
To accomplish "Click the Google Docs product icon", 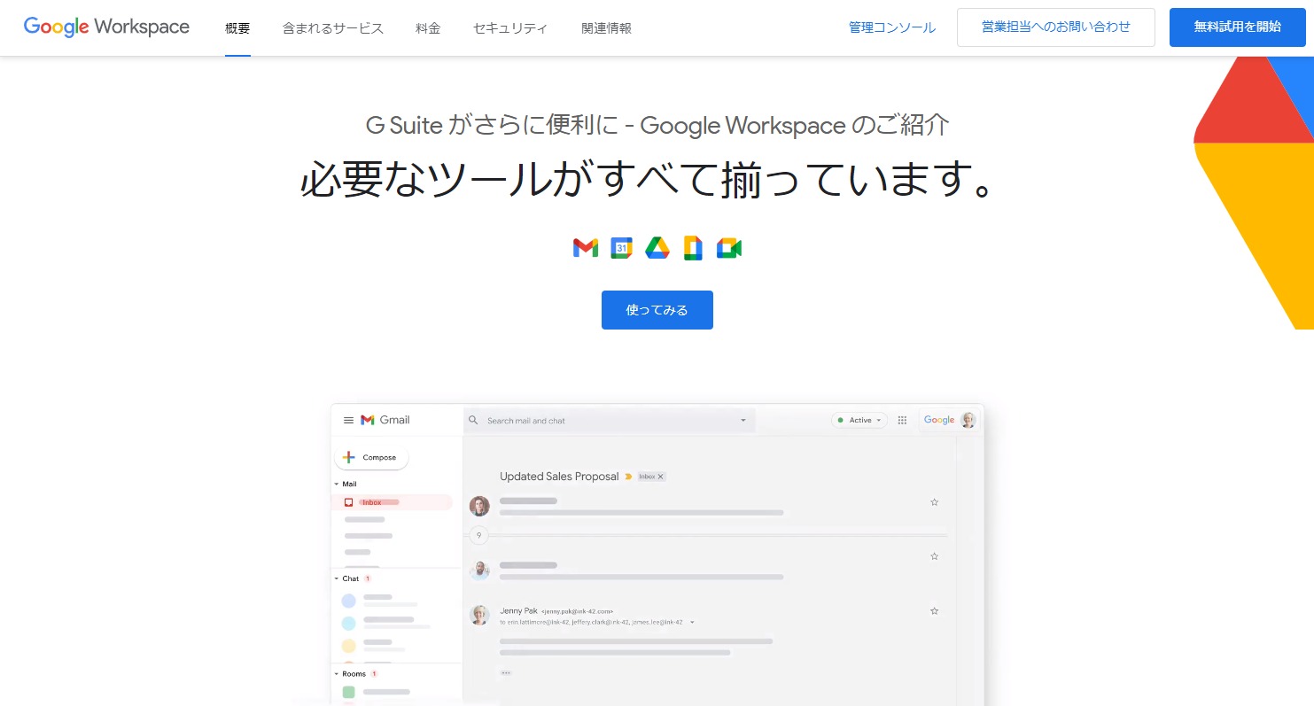I will pos(693,249).
